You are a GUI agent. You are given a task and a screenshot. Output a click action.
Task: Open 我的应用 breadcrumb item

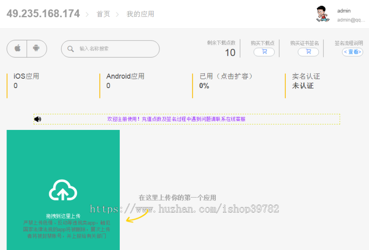pyautogui.click(x=140, y=14)
